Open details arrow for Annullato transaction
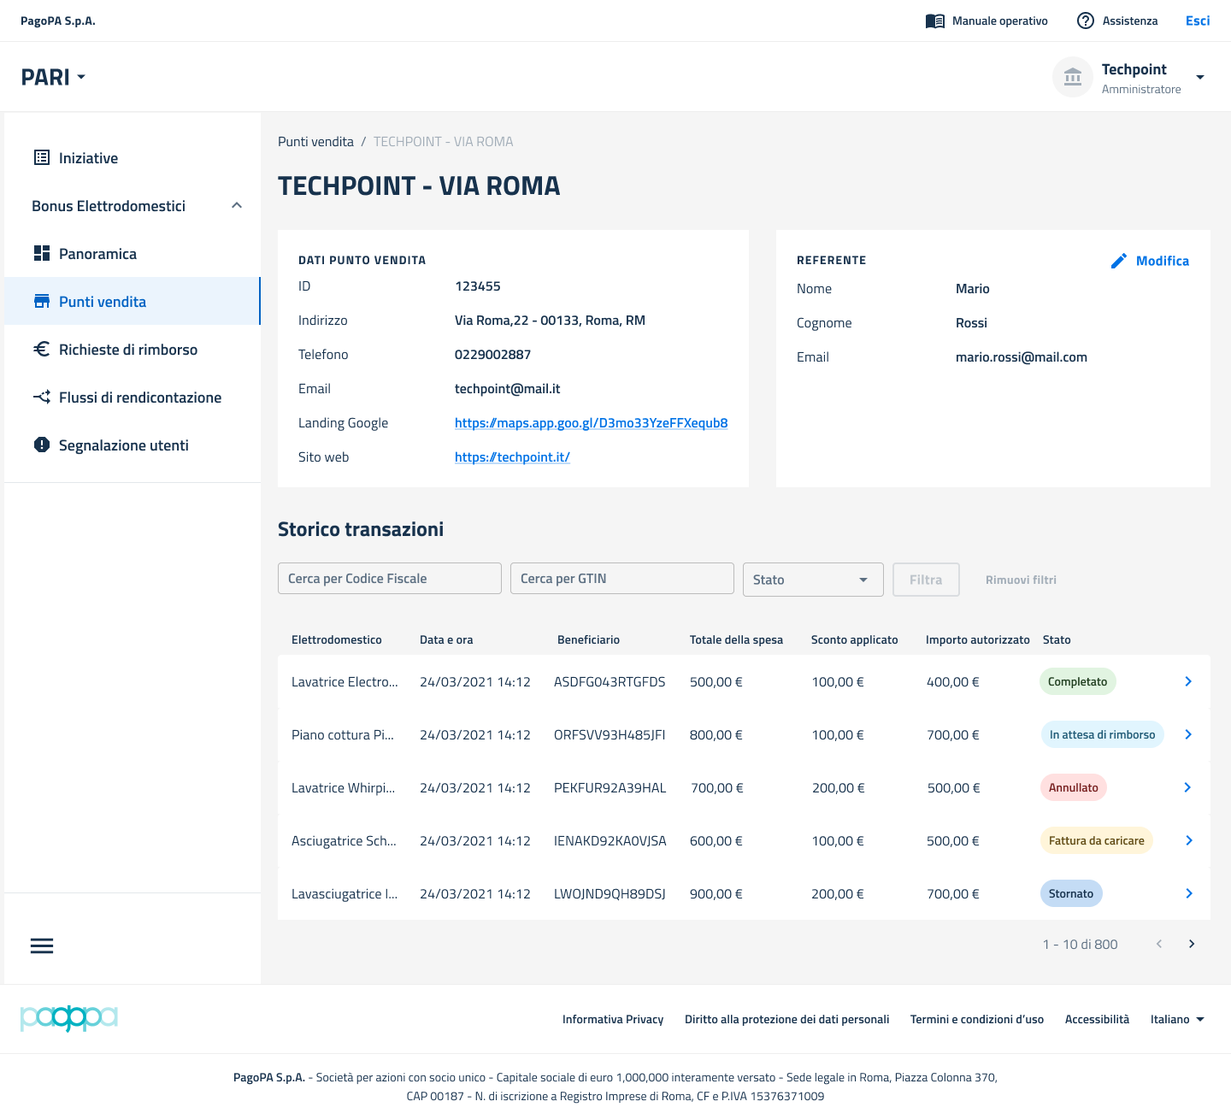Viewport: 1231px width, 1119px height. (1187, 787)
